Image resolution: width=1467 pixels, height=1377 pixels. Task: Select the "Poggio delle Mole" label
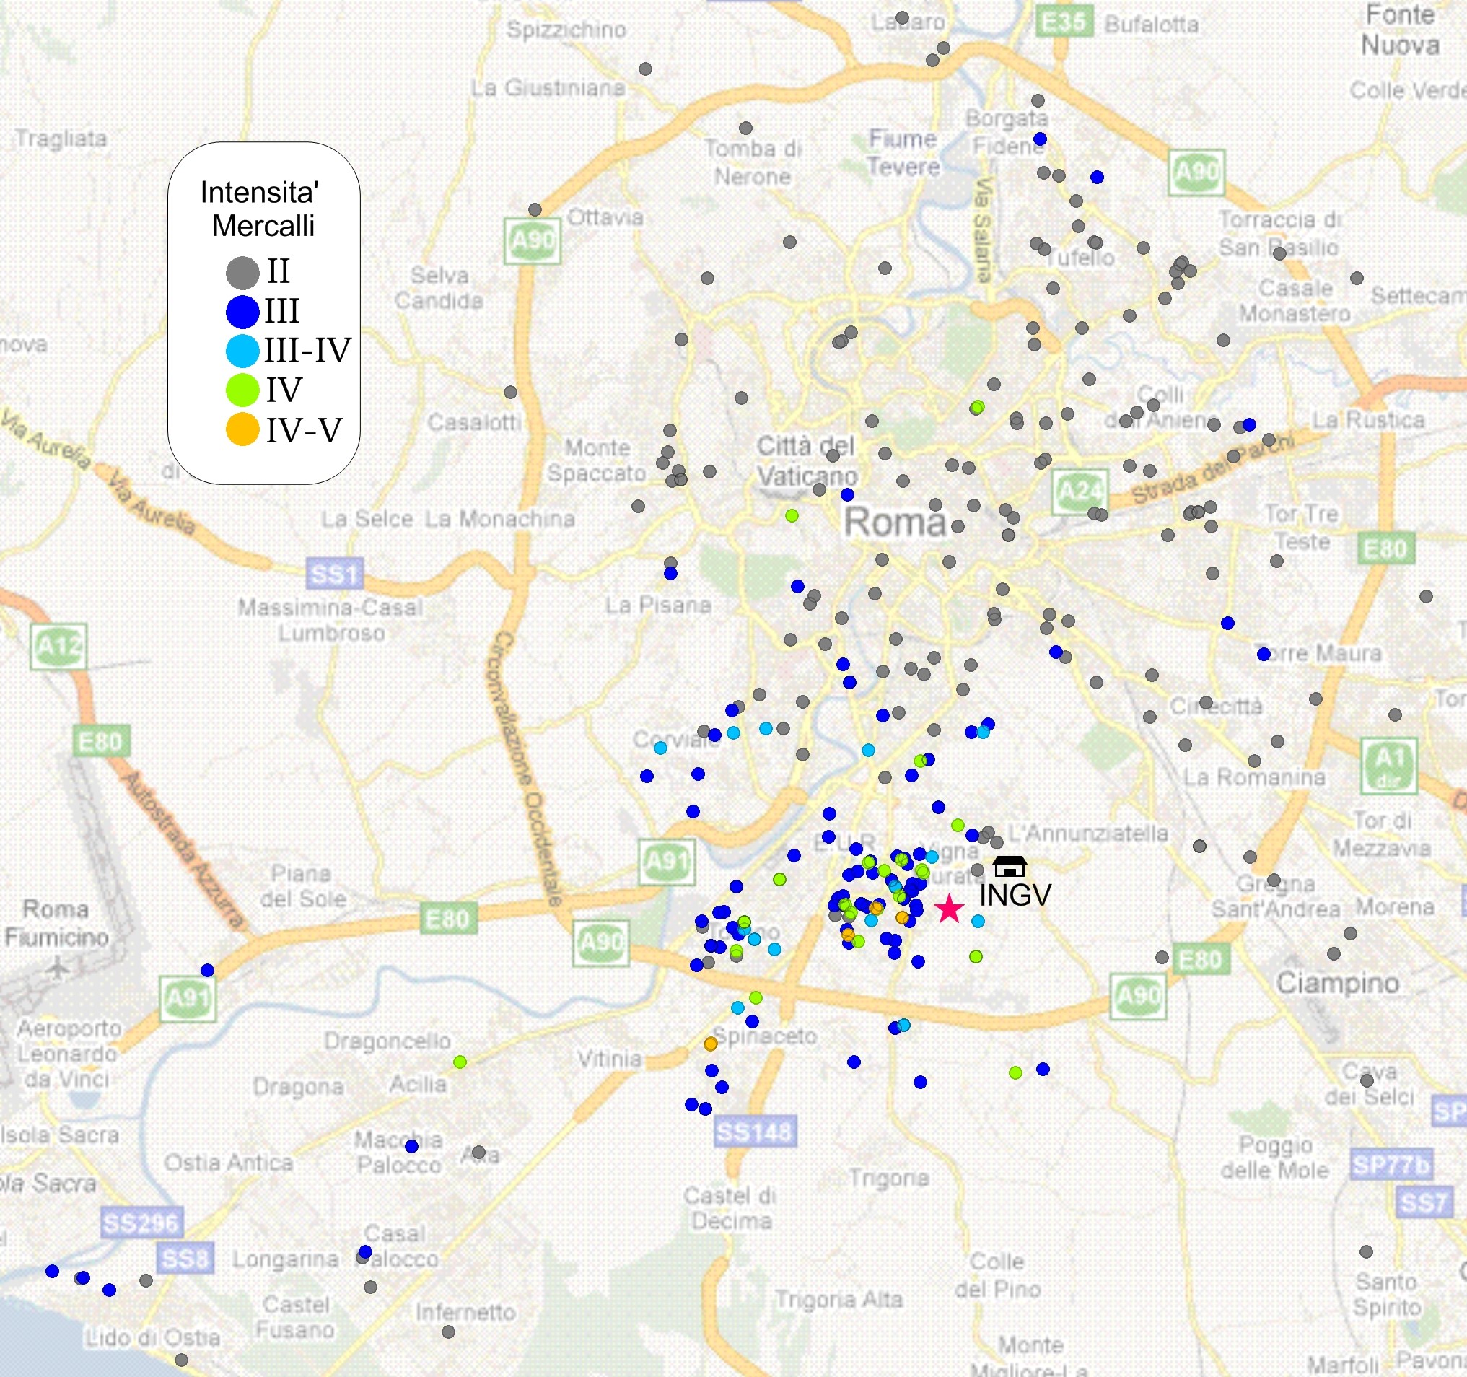click(x=1274, y=1157)
